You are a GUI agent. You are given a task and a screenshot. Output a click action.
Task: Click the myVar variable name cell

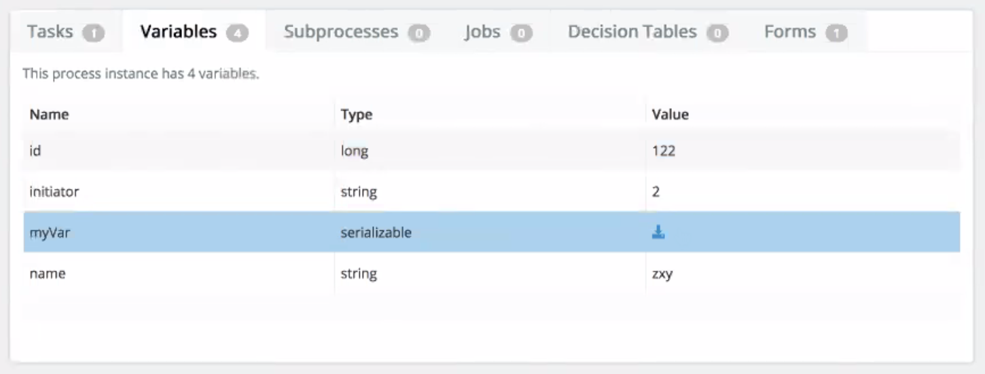pyautogui.click(x=50, y=233)
